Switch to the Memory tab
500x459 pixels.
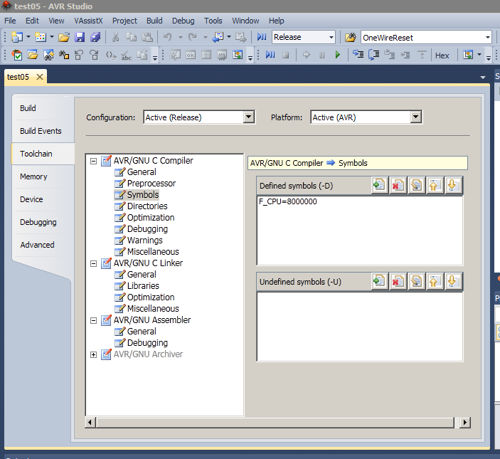pos(33,176)
